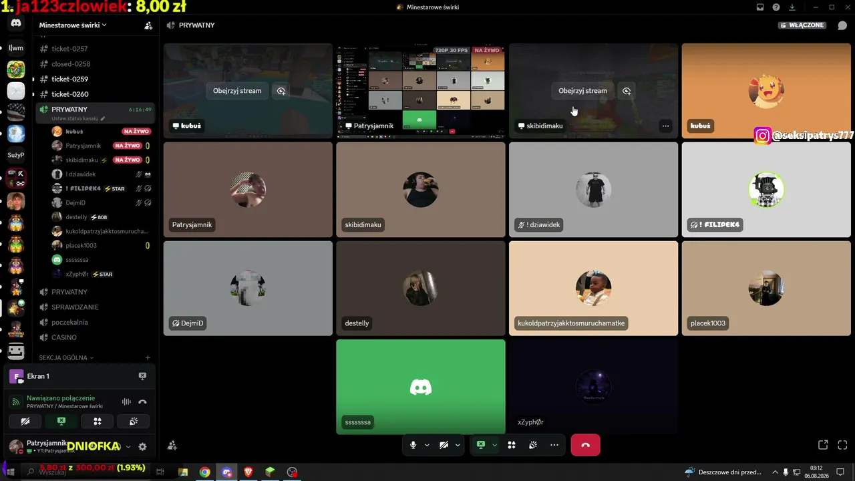Viewport: 855px width, 481px height.
Task: Open the l|wm server
Action: coord(16,48)
